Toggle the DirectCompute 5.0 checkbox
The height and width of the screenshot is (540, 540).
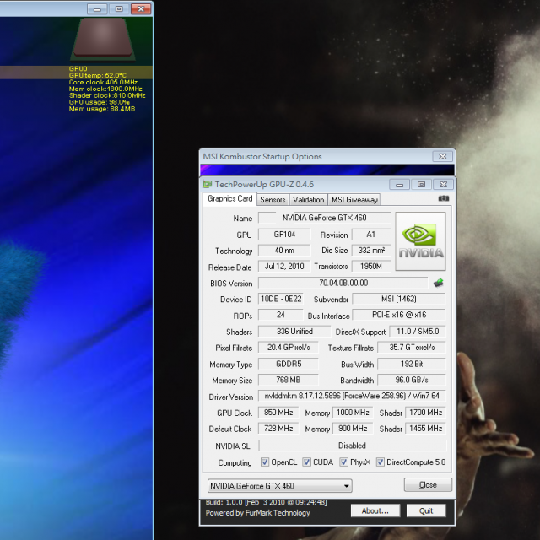coord(381,462)
